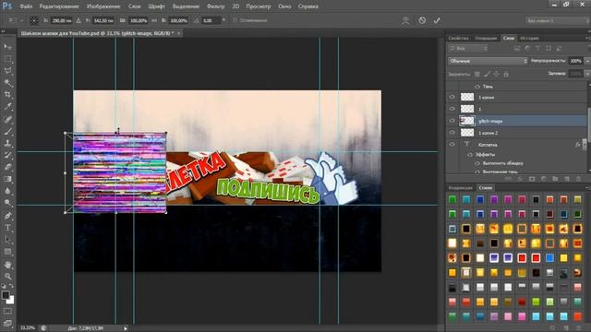The image size is (591, 332).
Task: Open the layer filter type dropdown
Action: click(468, 48)
